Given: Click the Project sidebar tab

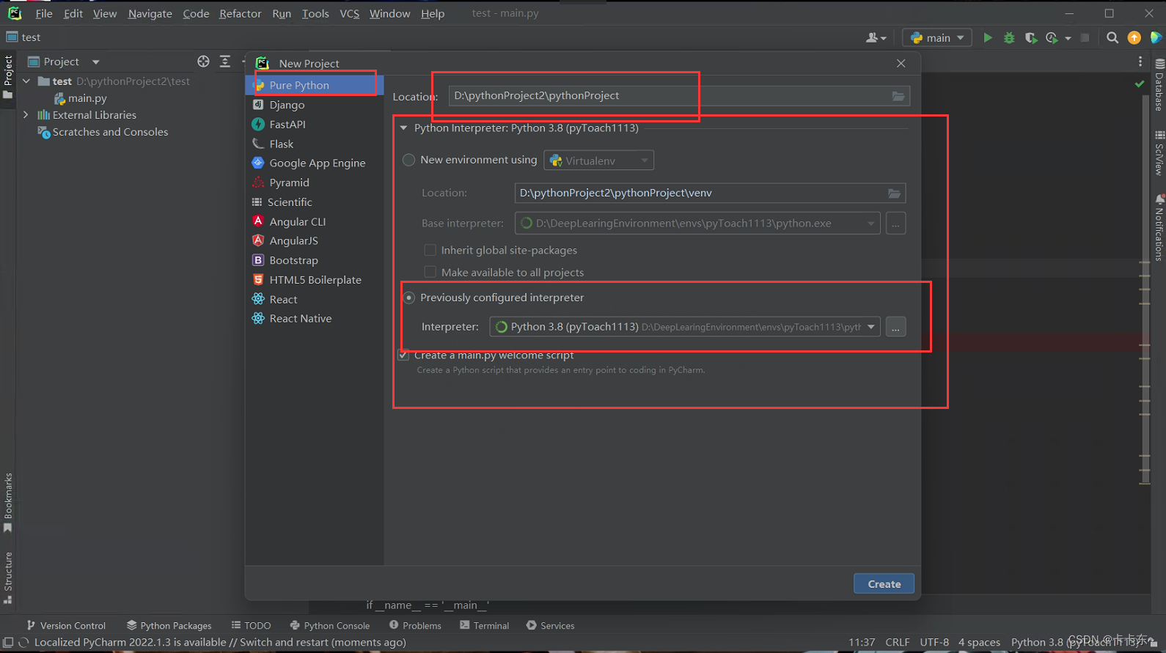Looking at the screenshot, I should click(x=8, y=77).
